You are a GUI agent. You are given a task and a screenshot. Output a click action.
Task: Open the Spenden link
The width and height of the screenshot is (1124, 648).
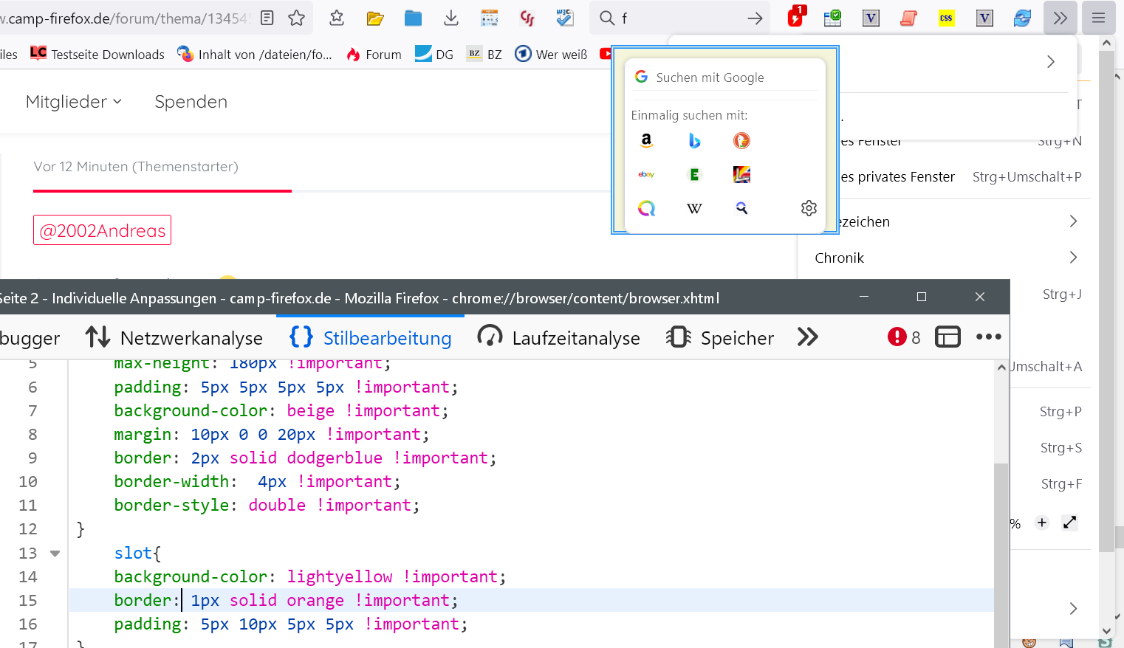[191, 102]
